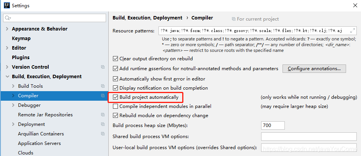
Task: Expand the Editor settings section
Action: pyautogui.click(x=7, y=48)
